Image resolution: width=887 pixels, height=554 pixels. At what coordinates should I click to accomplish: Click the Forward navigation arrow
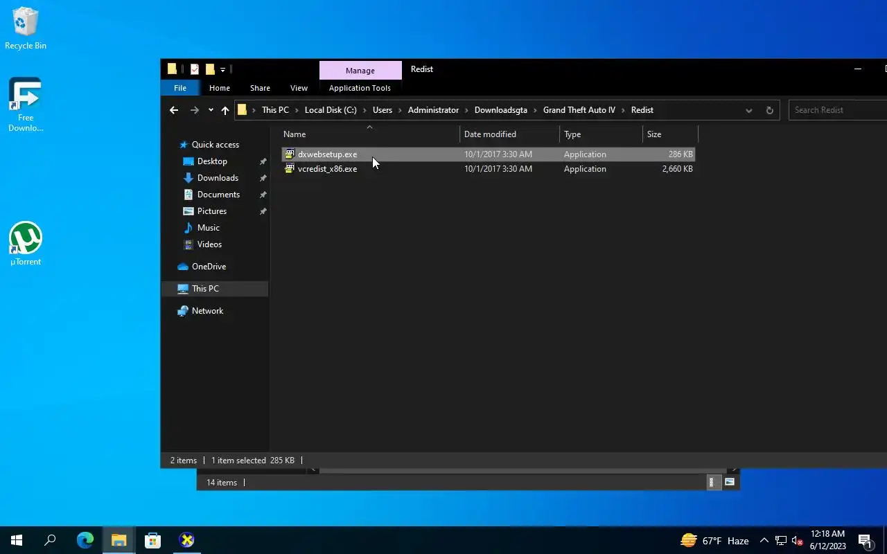(x=195, y=110)
